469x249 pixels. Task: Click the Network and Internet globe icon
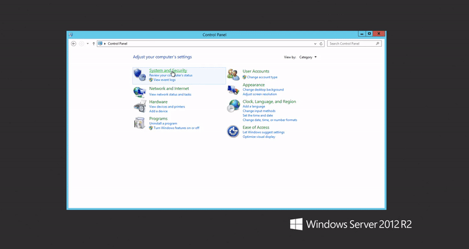(x=140, y=92)
